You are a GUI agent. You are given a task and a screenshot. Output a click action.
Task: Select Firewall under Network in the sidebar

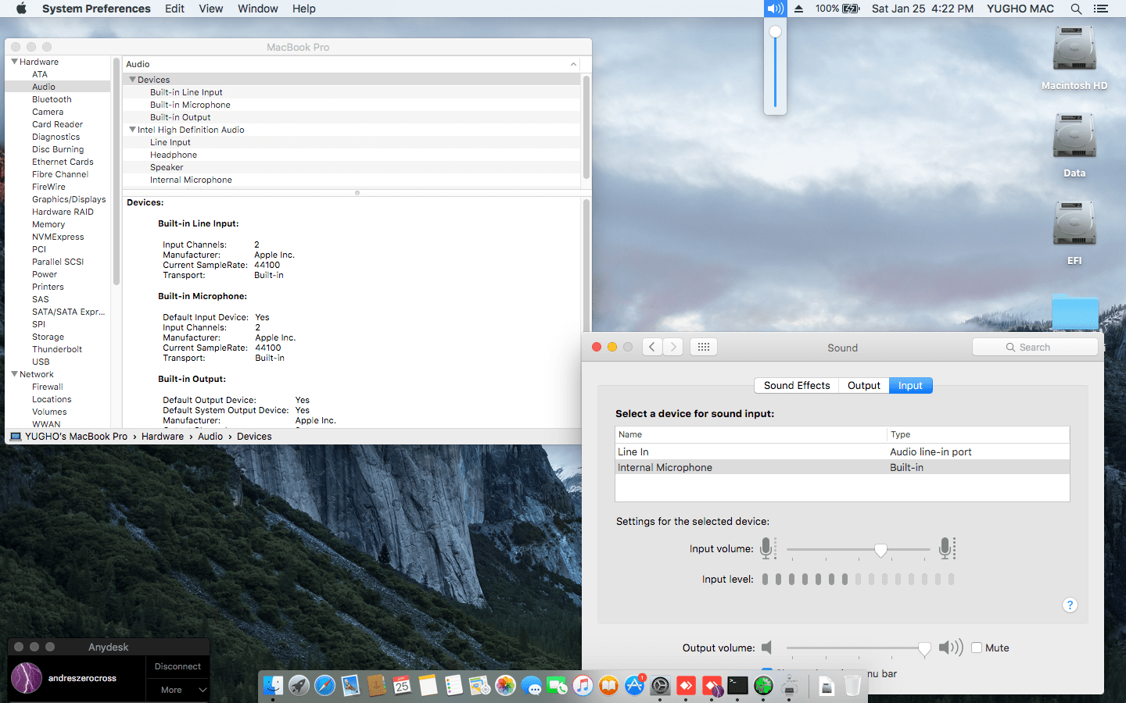pos(48,387)
